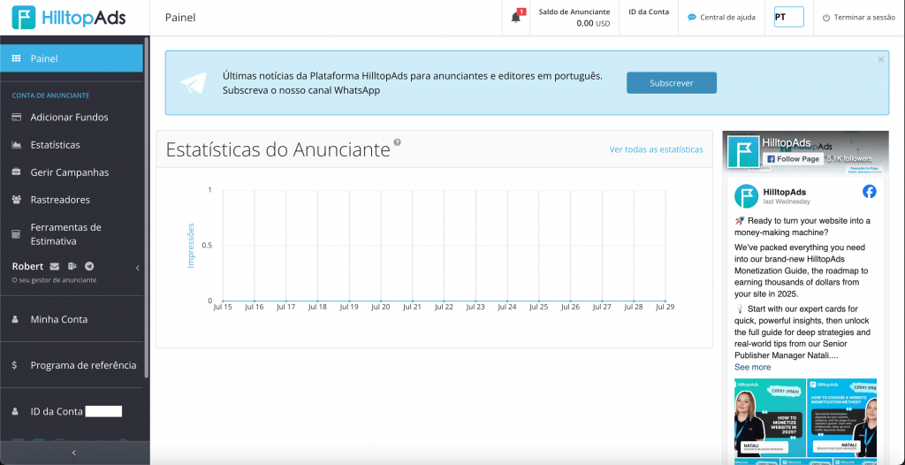Click the Rastreadores people icon
The width and height of the screenshot is (905, 465).
(x=16, y=200)
